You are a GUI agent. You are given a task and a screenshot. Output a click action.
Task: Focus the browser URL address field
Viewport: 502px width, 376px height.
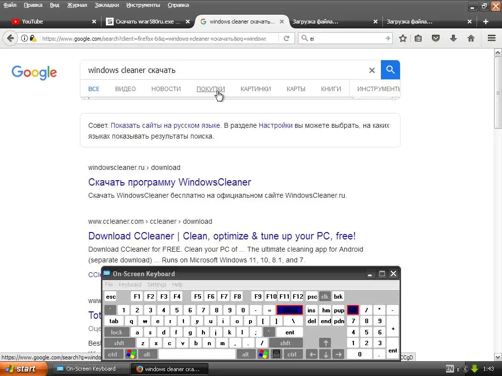(x=153, y=38)
